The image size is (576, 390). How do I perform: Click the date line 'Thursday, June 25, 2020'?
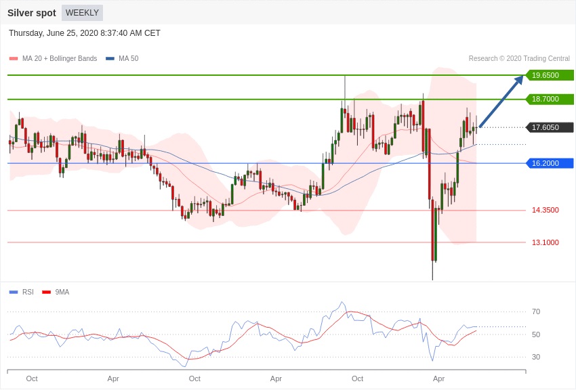coord(85,33)
